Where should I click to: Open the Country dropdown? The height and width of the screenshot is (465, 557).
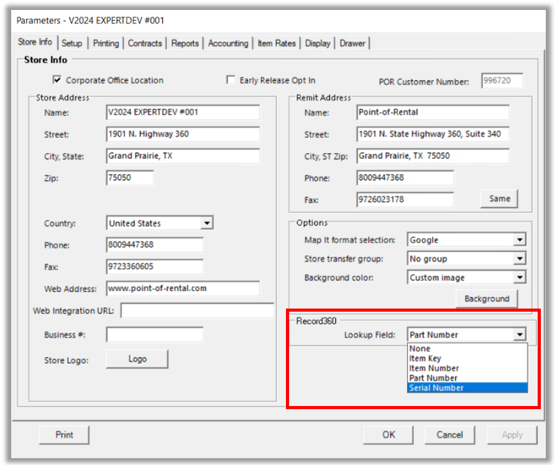click(207, 223)
